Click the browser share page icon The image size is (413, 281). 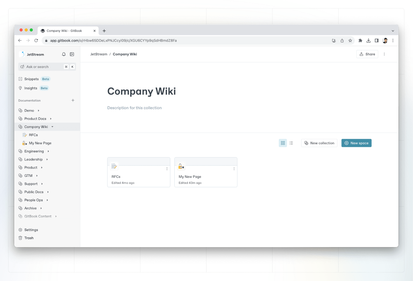[342, 41]
